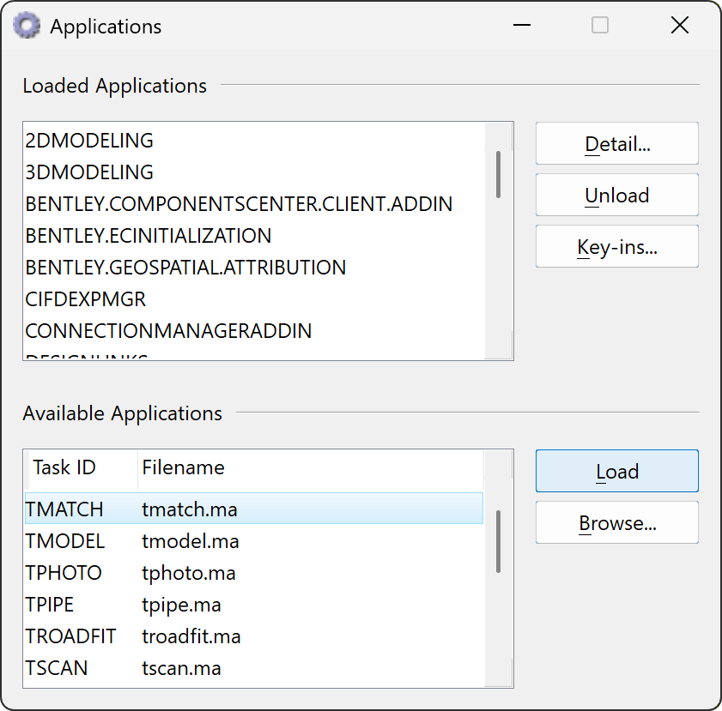The height and width of the screenshot is (711, 722).
Task: Click tpipe.ma filename cell
Action: (181, 606)
